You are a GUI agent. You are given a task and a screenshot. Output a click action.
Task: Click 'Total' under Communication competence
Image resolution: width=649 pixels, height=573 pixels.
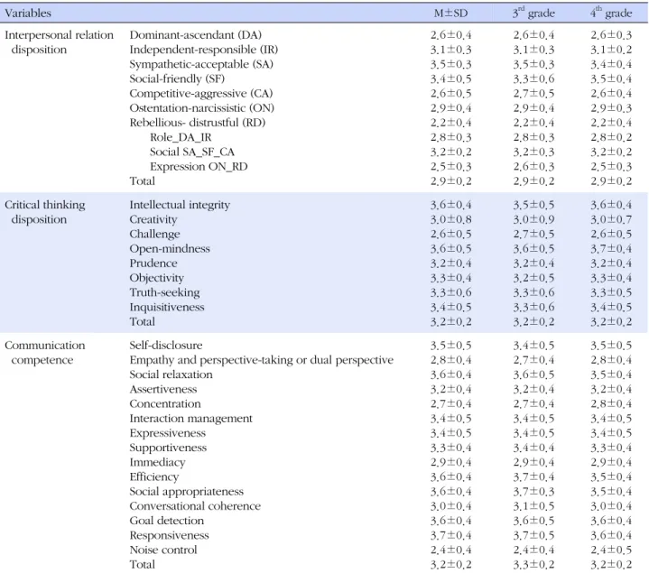click(x=142, y=565)
